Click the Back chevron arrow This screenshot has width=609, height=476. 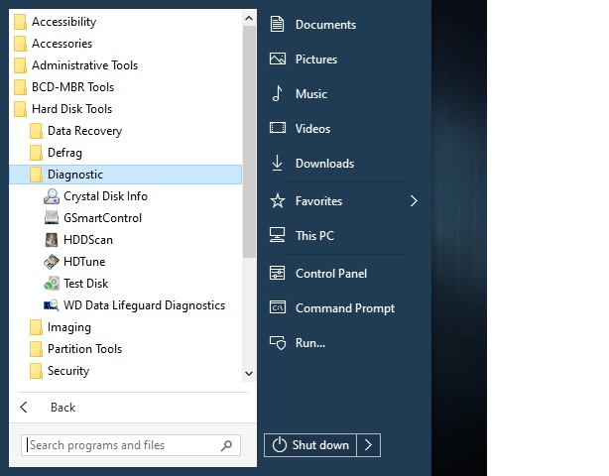[23, 408]
